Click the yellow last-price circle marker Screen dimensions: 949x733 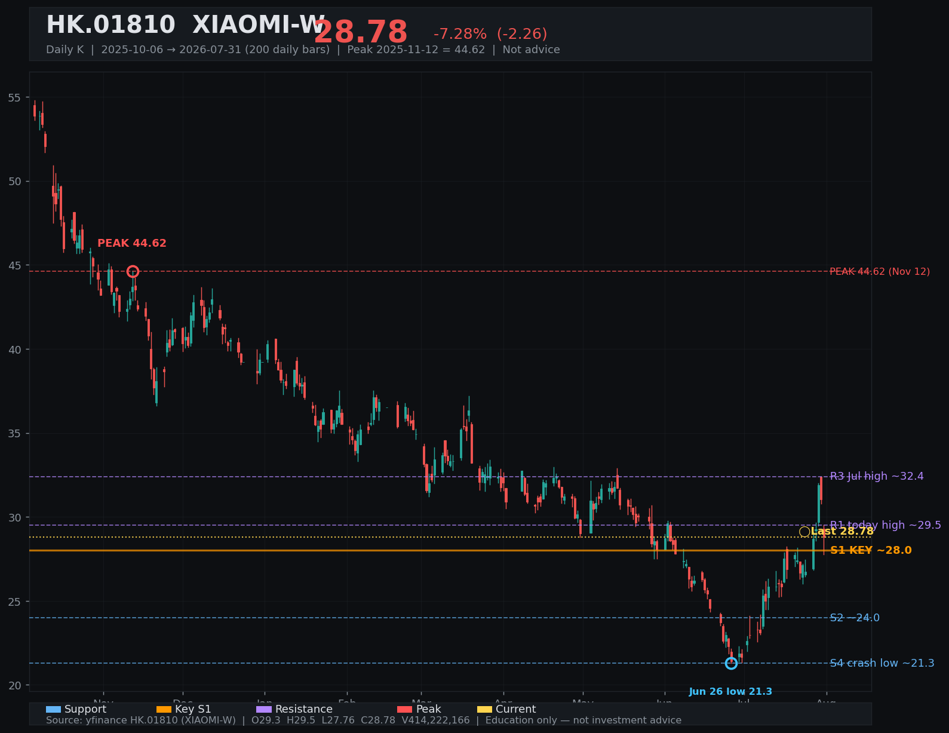click(x=804, y=532)
